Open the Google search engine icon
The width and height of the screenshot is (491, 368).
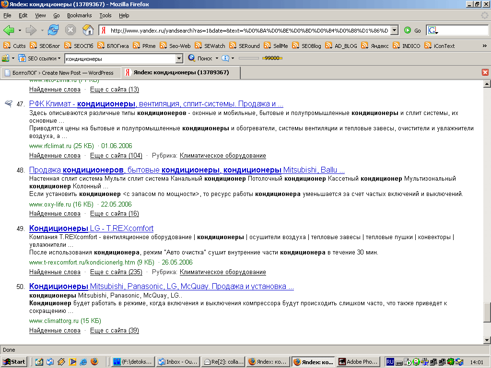(433, 30)
